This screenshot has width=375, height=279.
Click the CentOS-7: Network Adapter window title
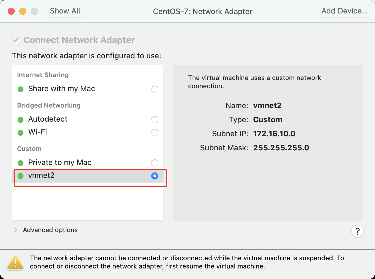[x=203, y=11]
